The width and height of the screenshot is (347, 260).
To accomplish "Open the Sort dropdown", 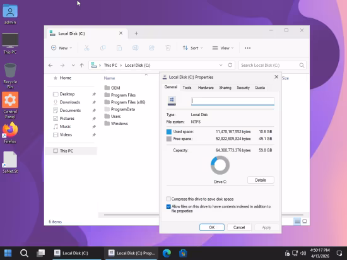I will pyautogui.click(x=192, y=48).
